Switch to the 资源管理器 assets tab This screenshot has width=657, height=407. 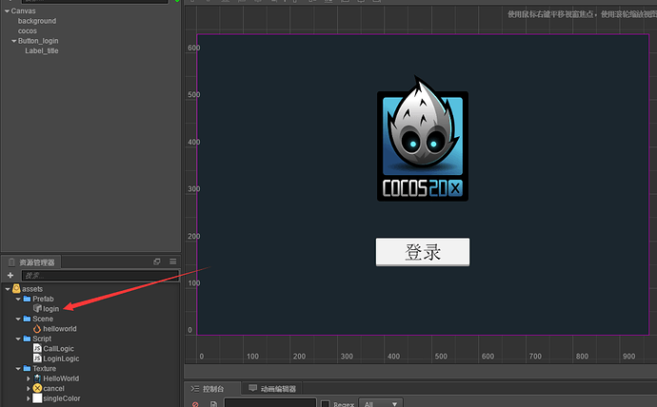tap(31, 262)
